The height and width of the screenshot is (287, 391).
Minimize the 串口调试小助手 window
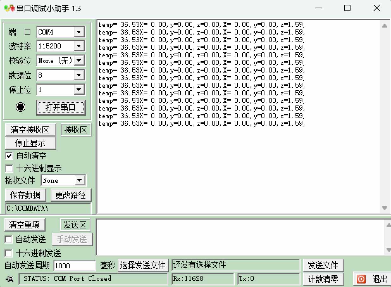coord(318,8)
